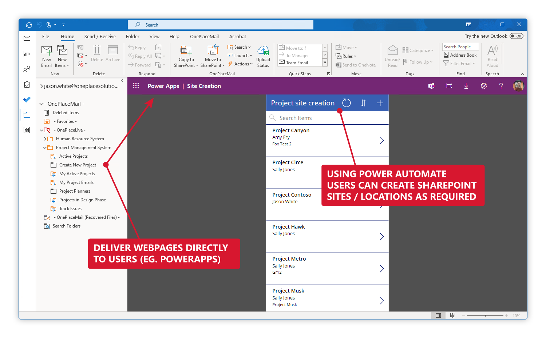Switch to the View tab
The height and width of the screenshot is (338, 546).
point(154,36)
